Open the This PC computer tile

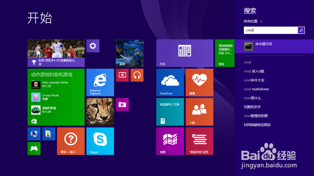click(x=34, y=134)
